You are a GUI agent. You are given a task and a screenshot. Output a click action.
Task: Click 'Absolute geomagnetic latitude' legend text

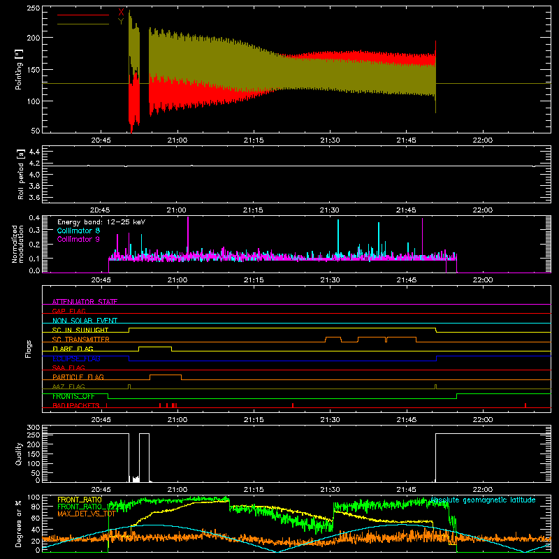pyautogui.click(x=483, y=500)
